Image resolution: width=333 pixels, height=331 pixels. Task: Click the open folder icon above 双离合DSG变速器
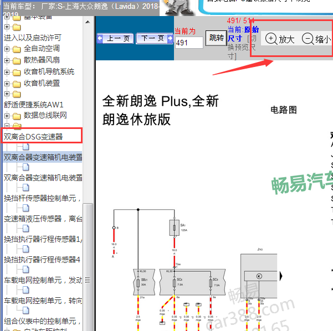point(17,126)
